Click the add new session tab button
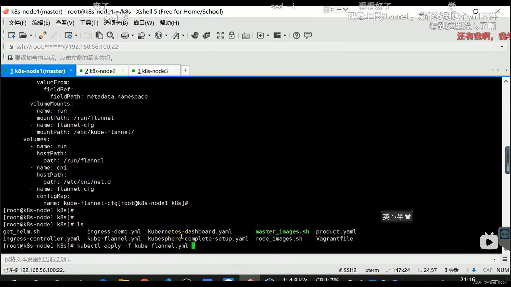Viewport: 511px width, 287px height. 185,70
